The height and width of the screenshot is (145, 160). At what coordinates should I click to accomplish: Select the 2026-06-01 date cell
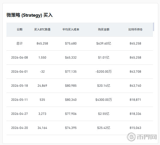[19, 71]
